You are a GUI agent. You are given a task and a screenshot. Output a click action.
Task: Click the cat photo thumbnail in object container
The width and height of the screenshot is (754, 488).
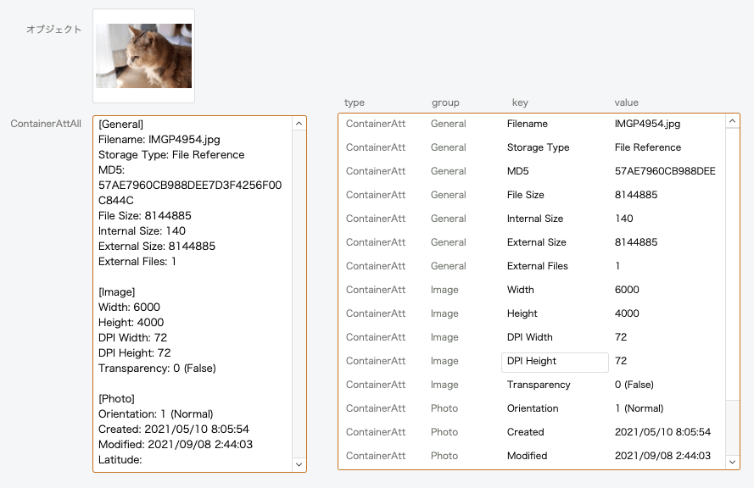143,56
